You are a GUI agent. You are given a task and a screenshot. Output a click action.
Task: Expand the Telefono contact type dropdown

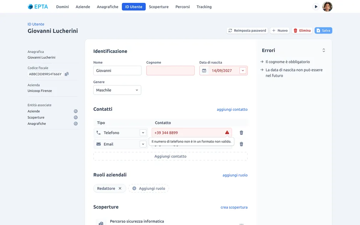coord(143,132)
